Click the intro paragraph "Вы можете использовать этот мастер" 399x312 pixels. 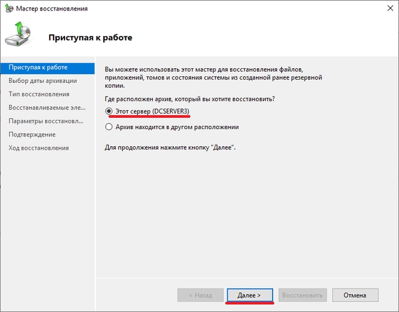pos(213,77)
